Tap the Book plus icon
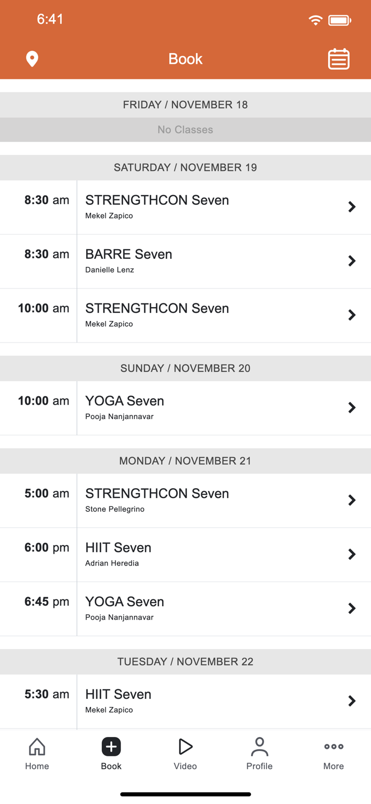The height and width of the screenshot is (804, 371). pyautogui.click(x=111, y=746)
